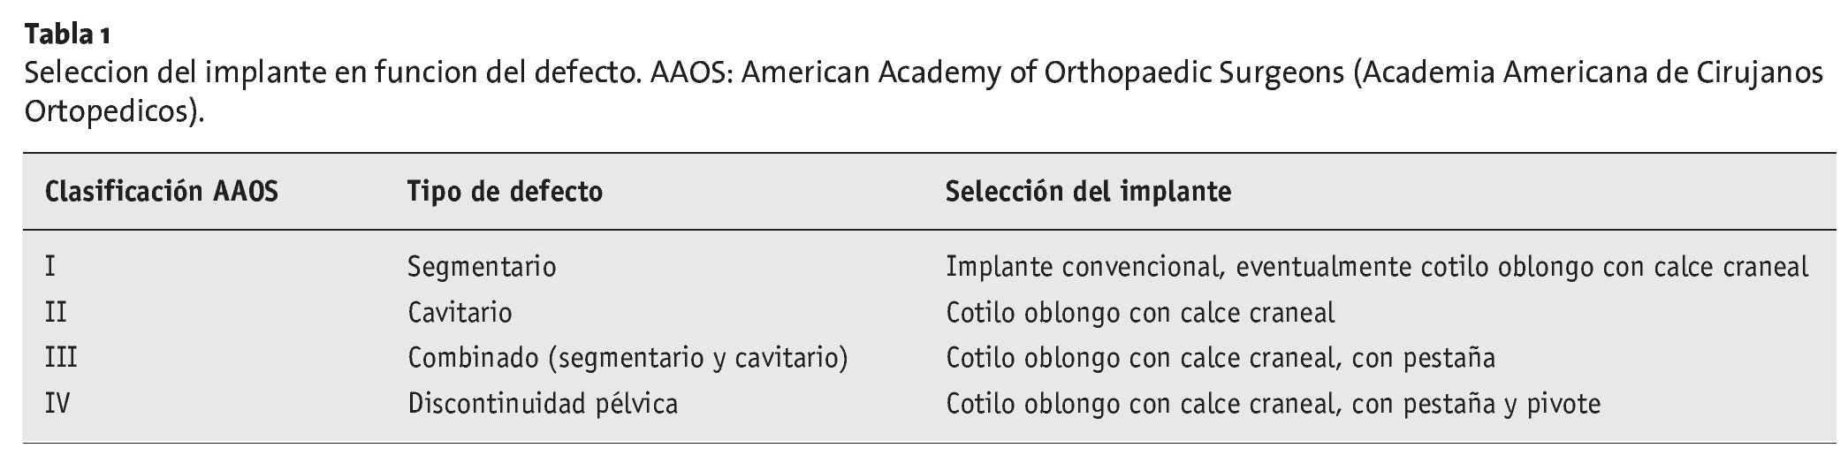
Task: Select the "Discontinuidad pélvica" cell
Action: pyautogui.click(x=543, y=404)
